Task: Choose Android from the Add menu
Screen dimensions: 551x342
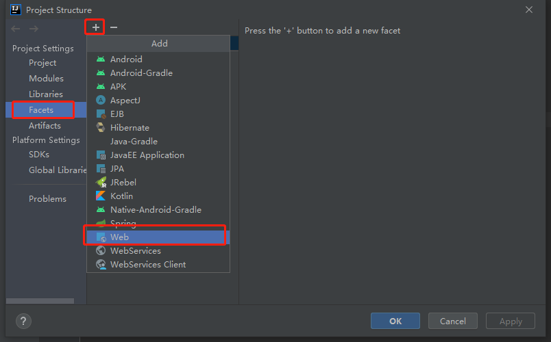Action: (158, 60)
